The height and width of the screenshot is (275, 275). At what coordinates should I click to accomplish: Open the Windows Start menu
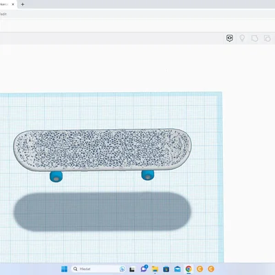point(65,269)
